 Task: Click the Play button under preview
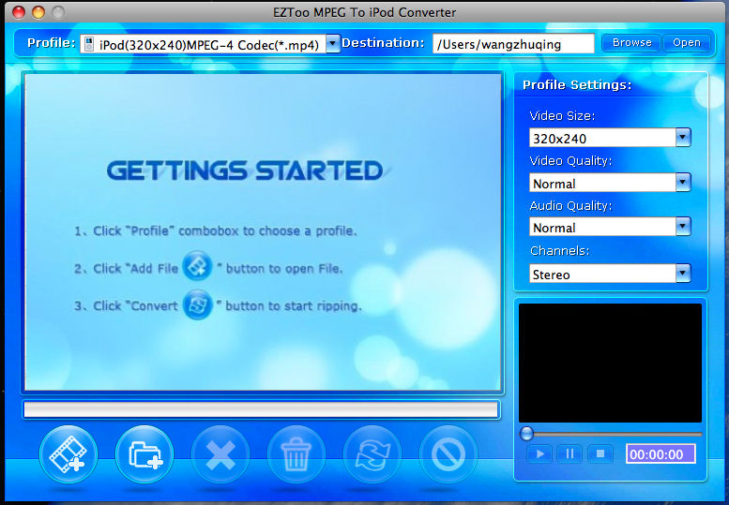[539, 453]
